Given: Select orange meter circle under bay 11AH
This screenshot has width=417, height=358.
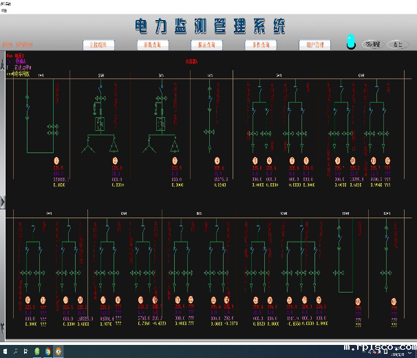Looking at the screenshot, I should point(358,301).
